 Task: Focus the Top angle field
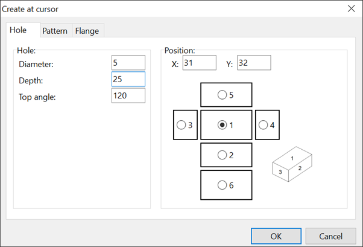coord(128,95)
